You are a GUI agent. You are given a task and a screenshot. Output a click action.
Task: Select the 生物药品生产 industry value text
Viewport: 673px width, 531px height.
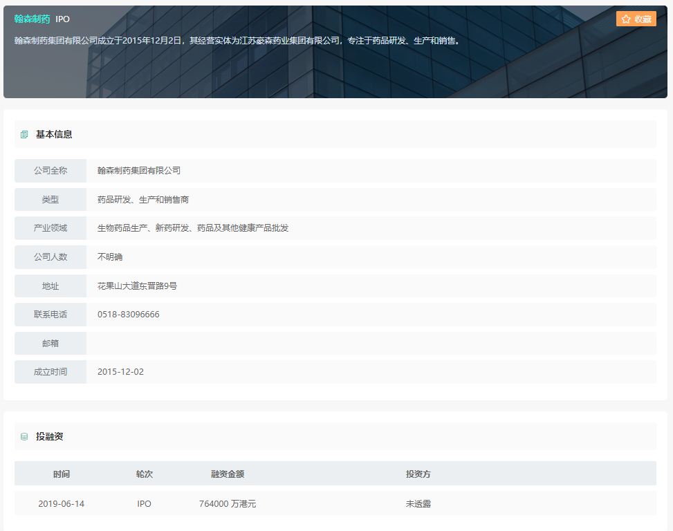(193, 228)
